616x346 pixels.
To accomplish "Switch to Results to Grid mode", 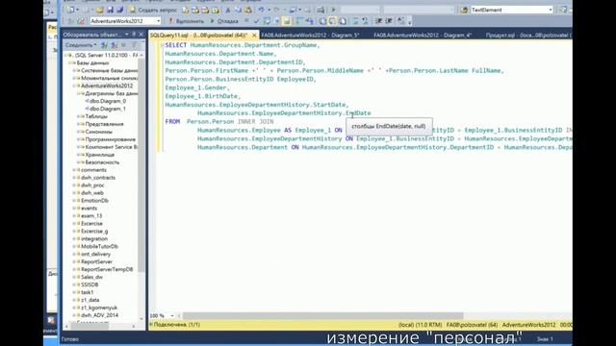I will click(332, 21).
